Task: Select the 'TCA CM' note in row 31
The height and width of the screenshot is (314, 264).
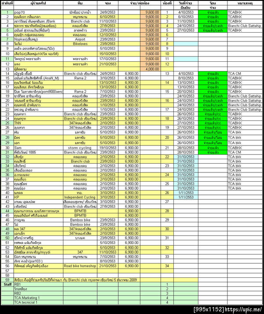Action: (245, 152)
